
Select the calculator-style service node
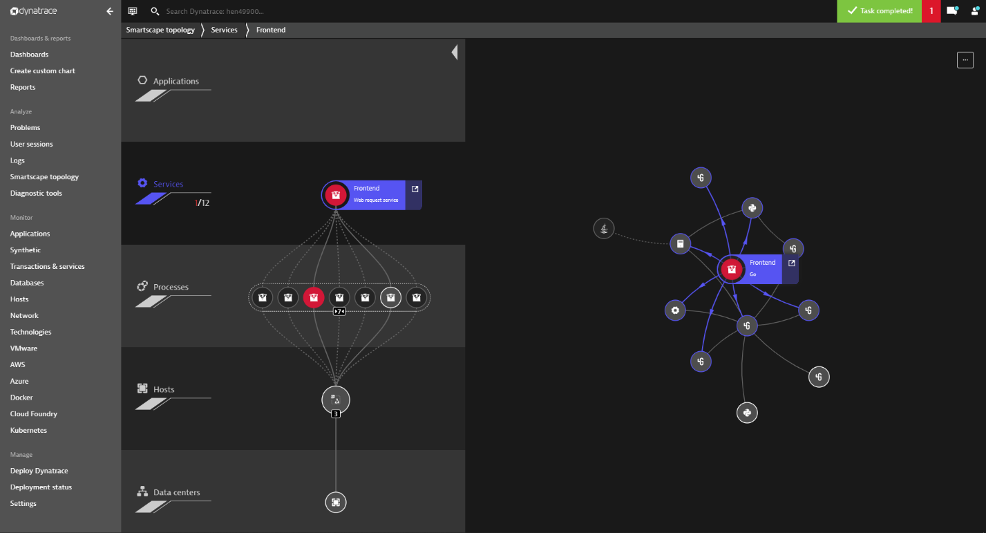681,243
